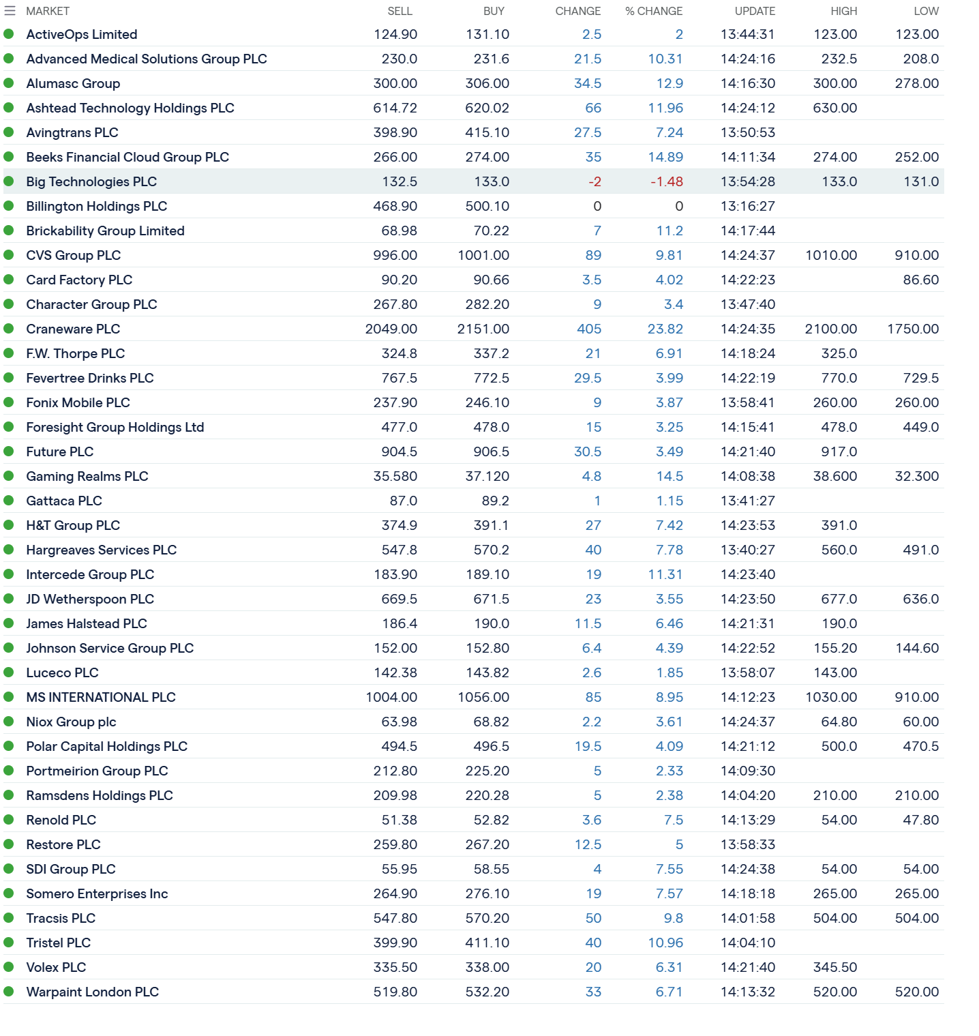Click the green dot next to Big Technologies PLC
979x1036 pixels.
9,181
